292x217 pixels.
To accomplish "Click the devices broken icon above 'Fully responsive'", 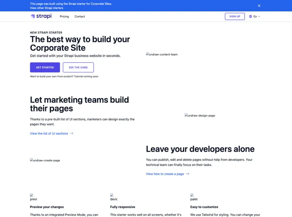I will tap(114, 197).
